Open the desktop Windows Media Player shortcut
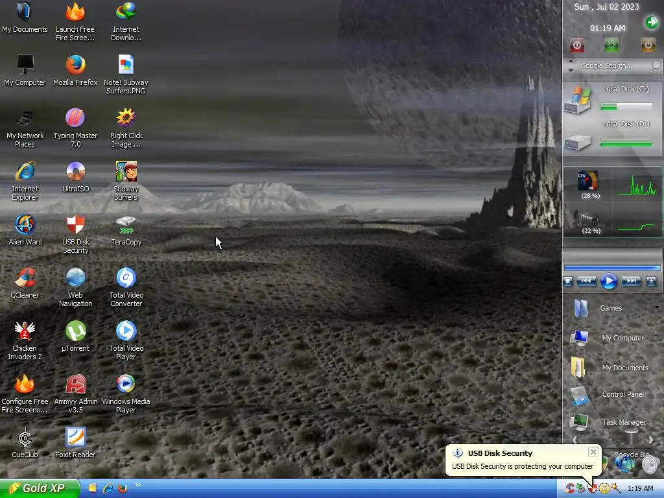 [x=126, y=394]
